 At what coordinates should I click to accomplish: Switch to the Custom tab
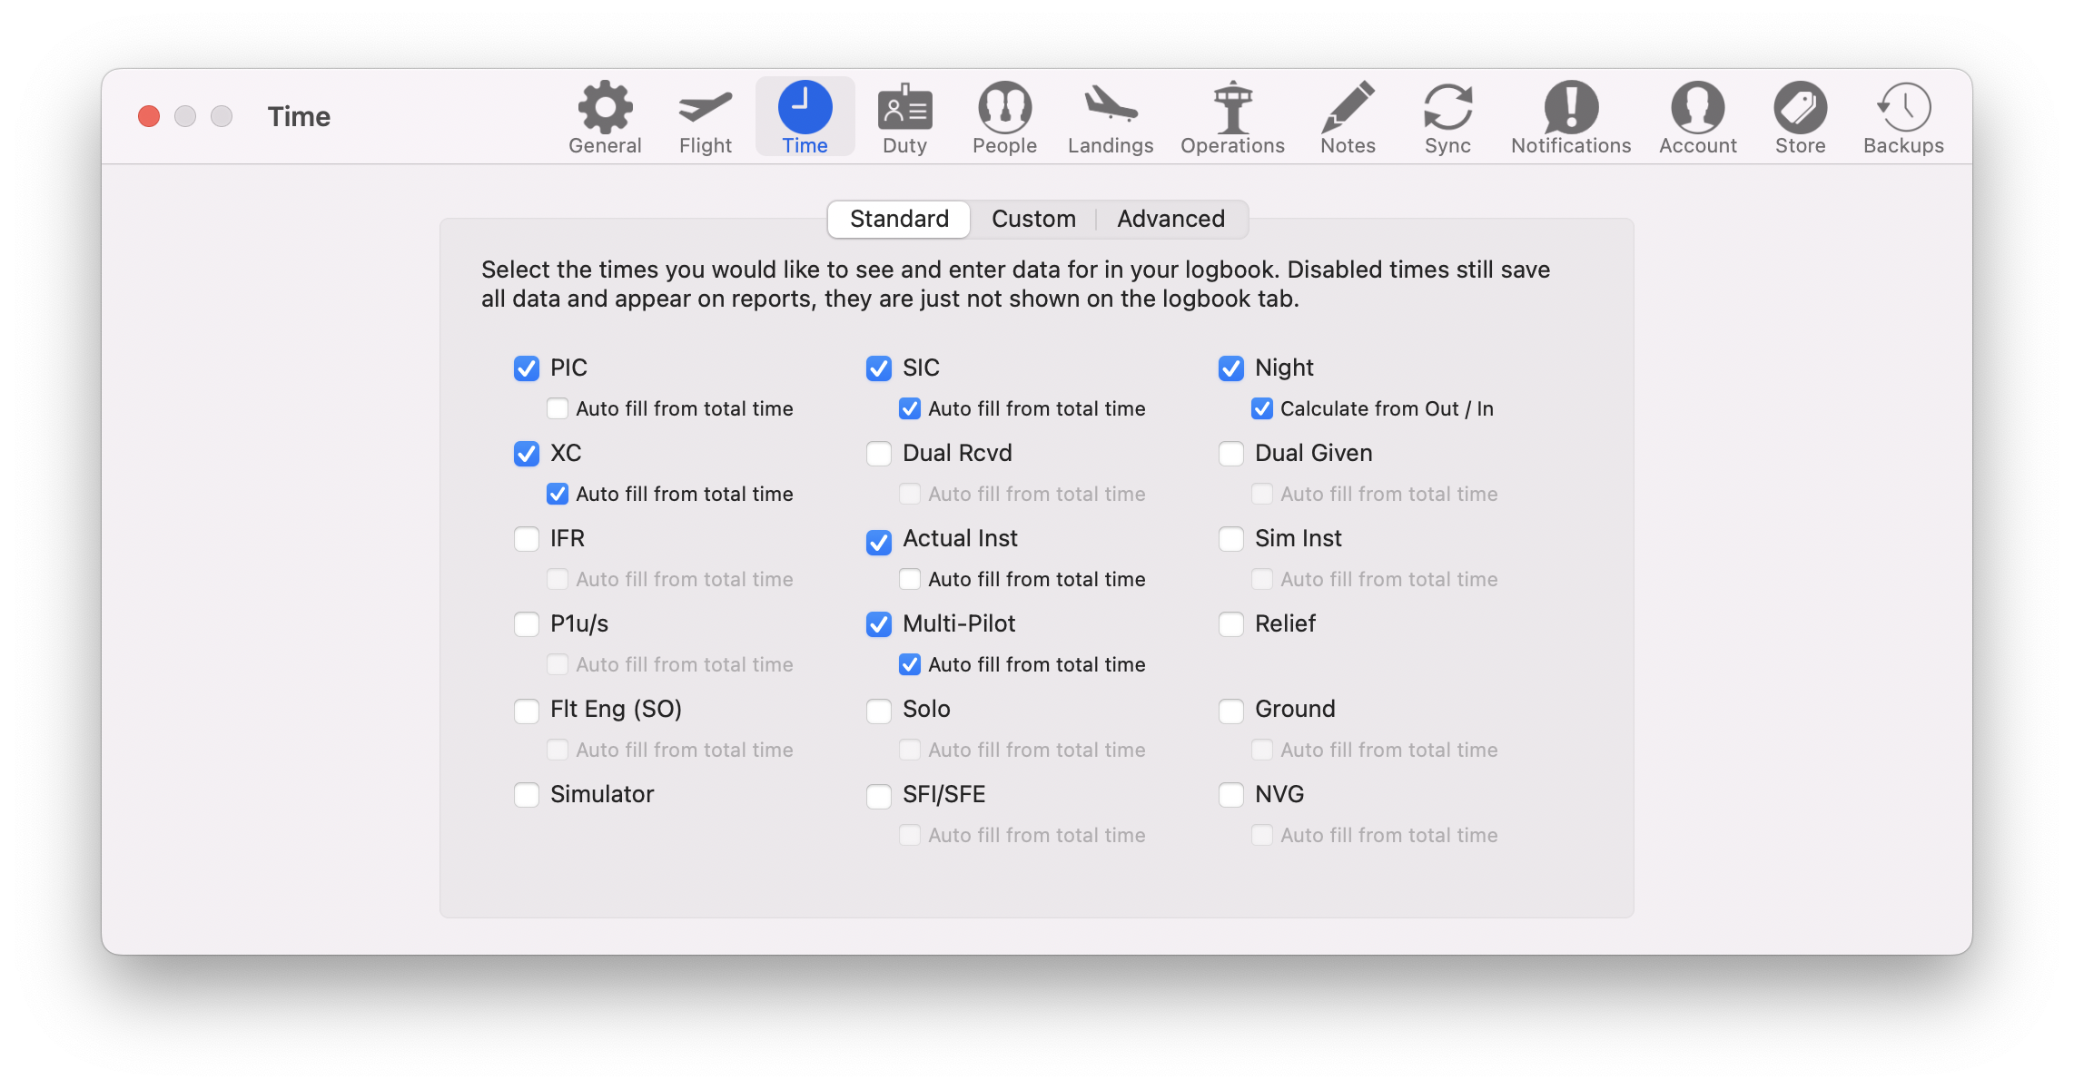tap(1032, 218)
